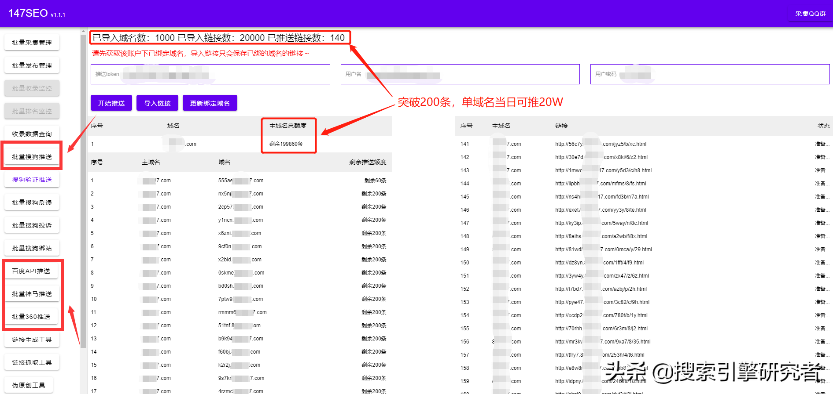Open 批量搜狗投诉 page
This screenshot has width=833, height=394.
coord(32,225)
